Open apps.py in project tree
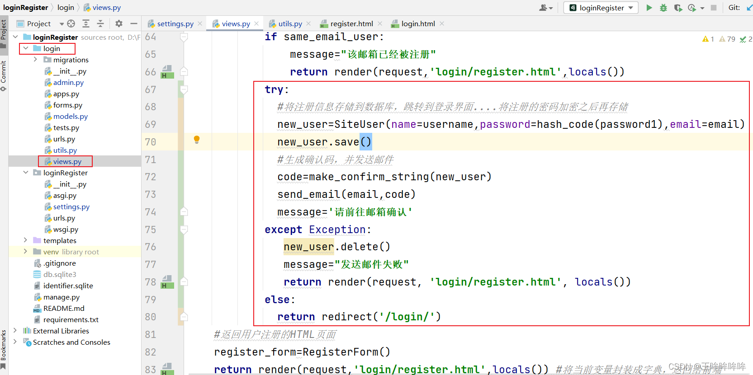Image resolution: width=753 pixels, height=375 pixels. [x=66, y=94]
